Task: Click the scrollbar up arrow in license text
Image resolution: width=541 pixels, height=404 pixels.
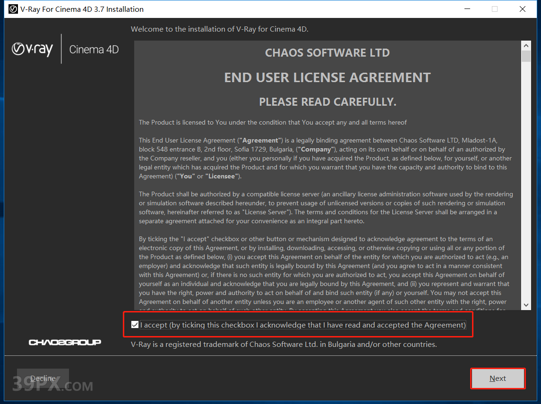Action: [526, 45]
